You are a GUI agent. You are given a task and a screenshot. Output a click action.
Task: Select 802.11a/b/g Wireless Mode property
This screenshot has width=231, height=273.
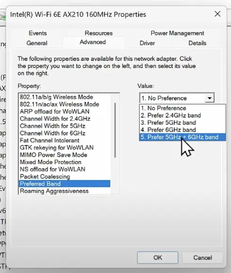[64, 97]
